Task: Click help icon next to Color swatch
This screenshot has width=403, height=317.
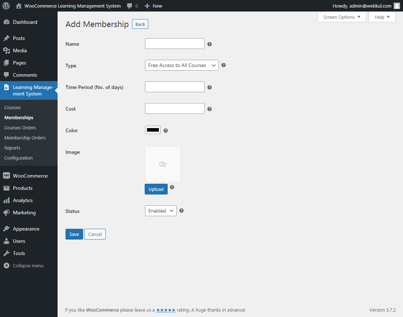Action: point(166,130)
